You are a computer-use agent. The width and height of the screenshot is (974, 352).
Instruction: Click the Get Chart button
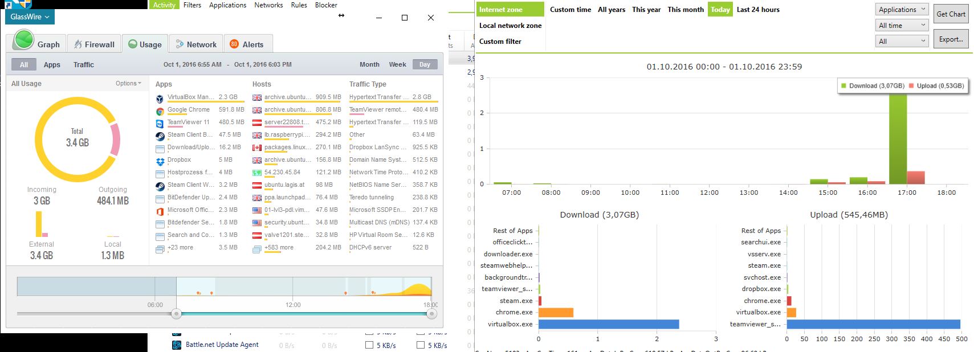pyautogui.click(x=951, y=14)
